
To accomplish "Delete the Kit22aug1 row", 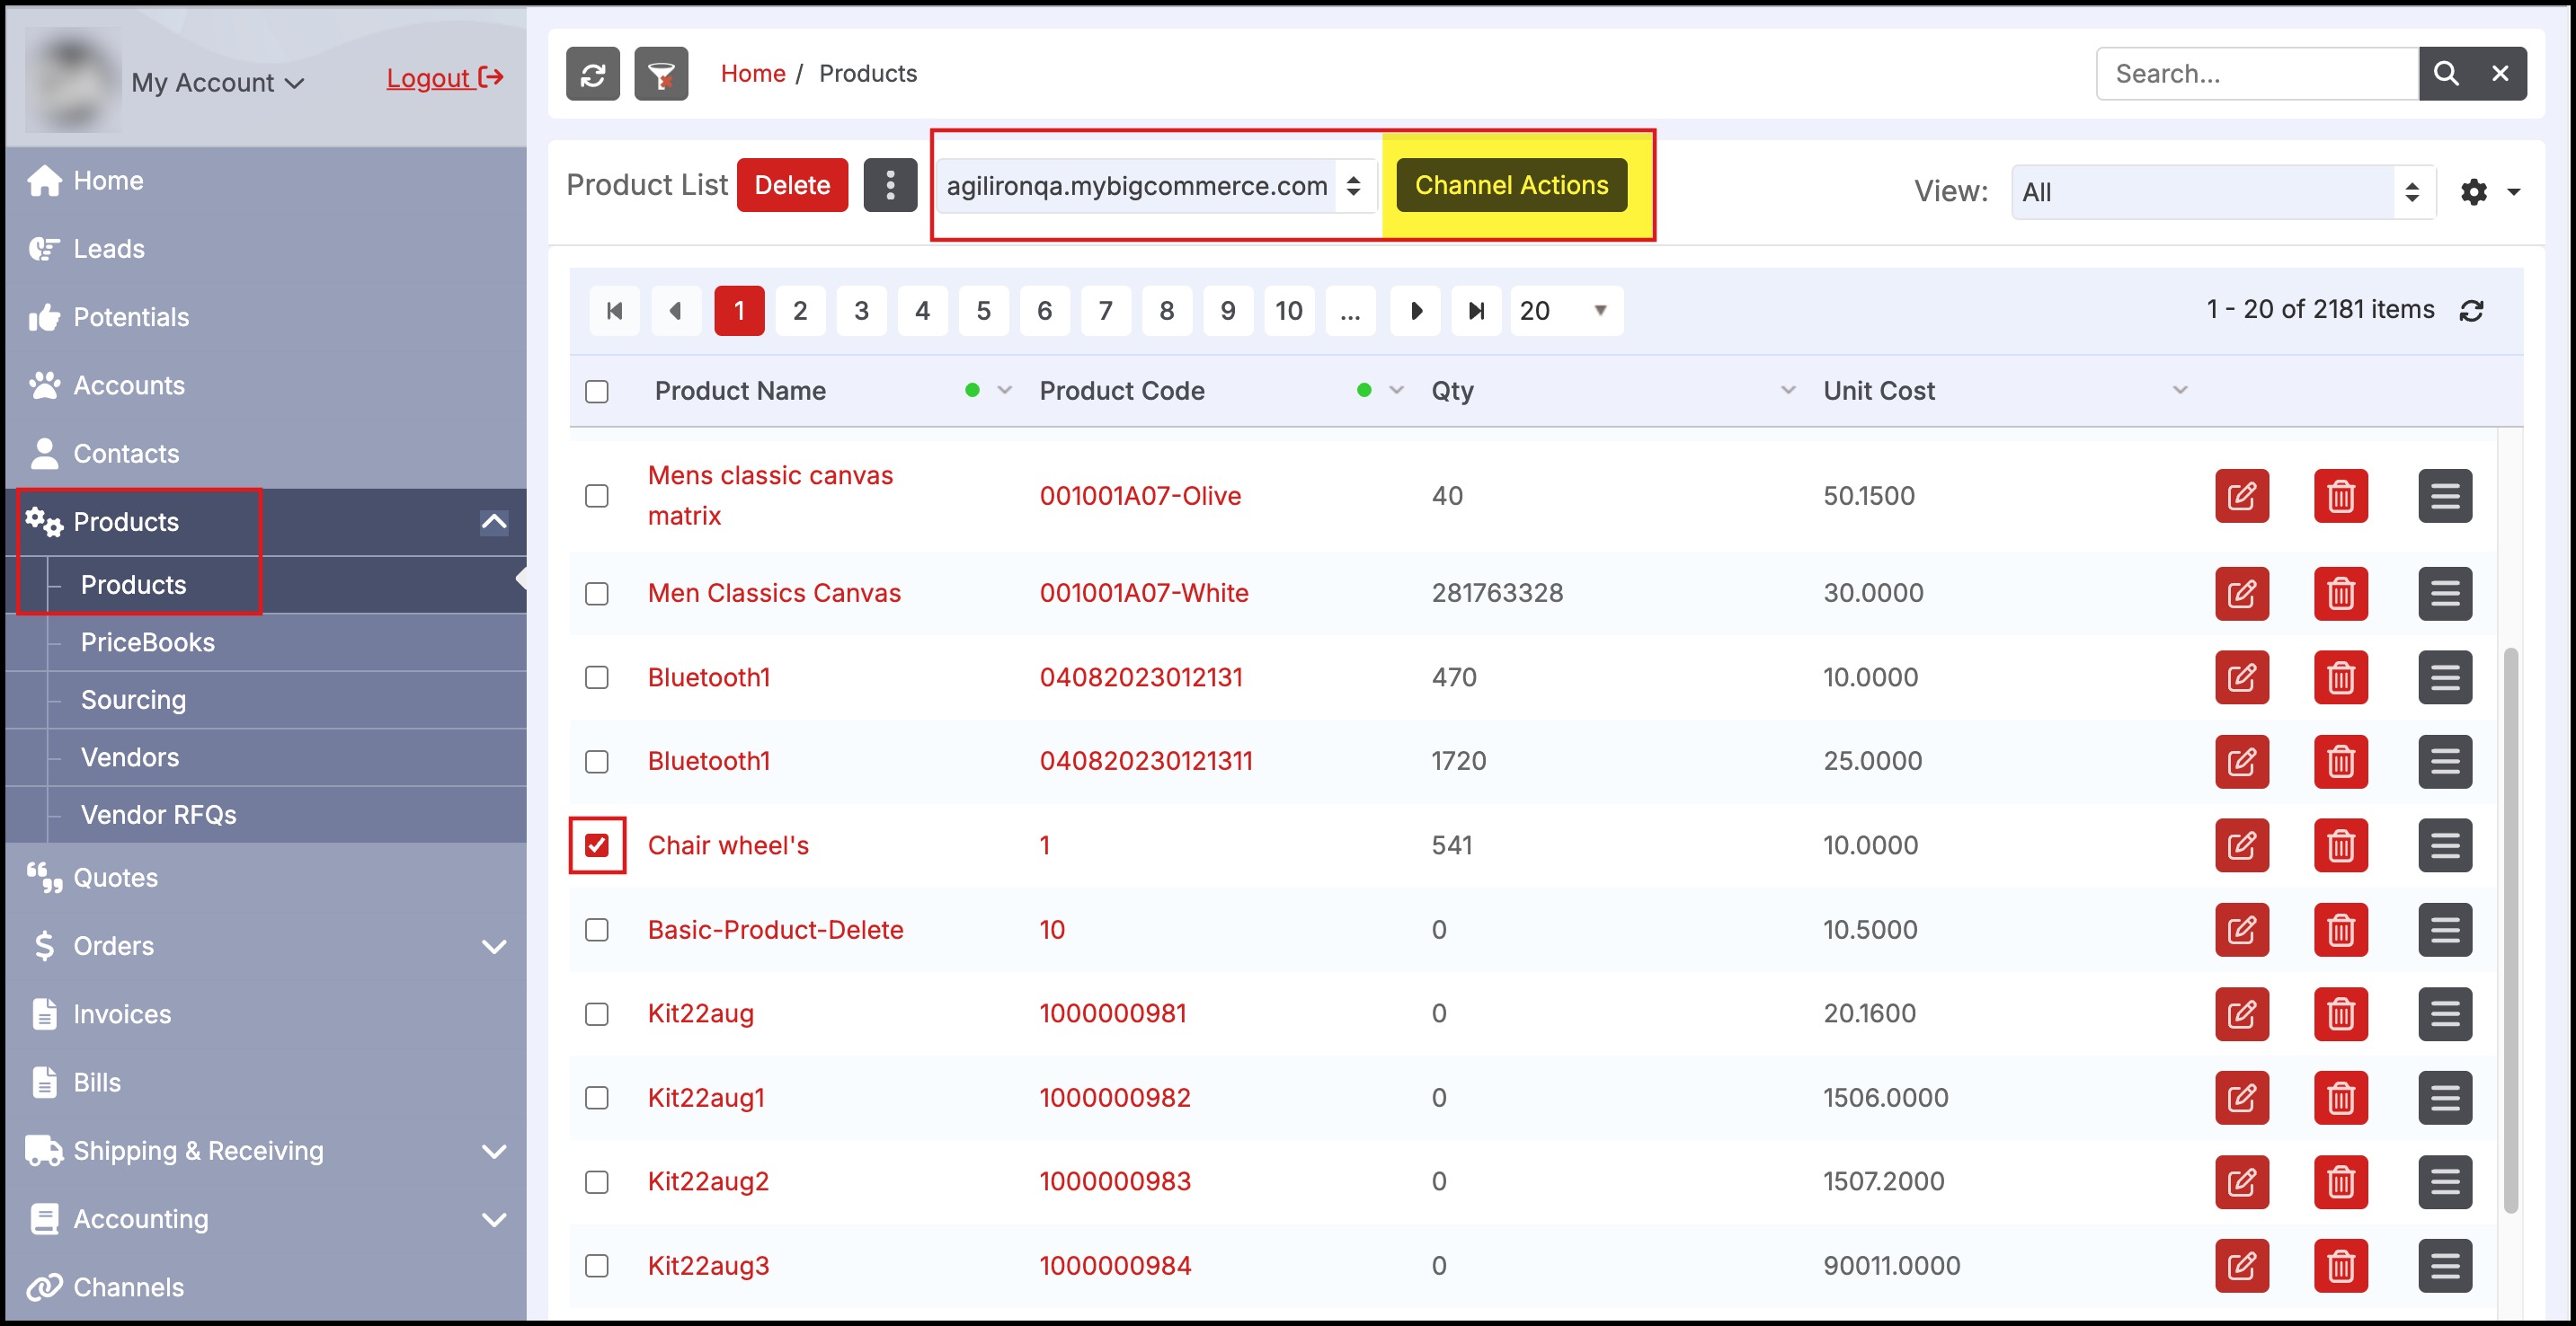I will pyautogui.click(x=2341, y=1098).
